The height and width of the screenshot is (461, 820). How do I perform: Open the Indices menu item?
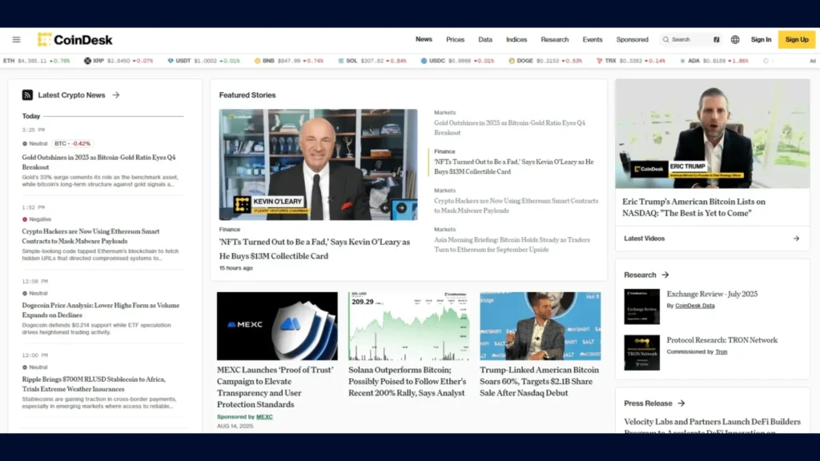517,40
